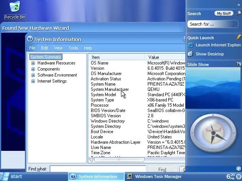
Task: Click the Quick Launch lightning bolt icon
Action: pos(239,37)
